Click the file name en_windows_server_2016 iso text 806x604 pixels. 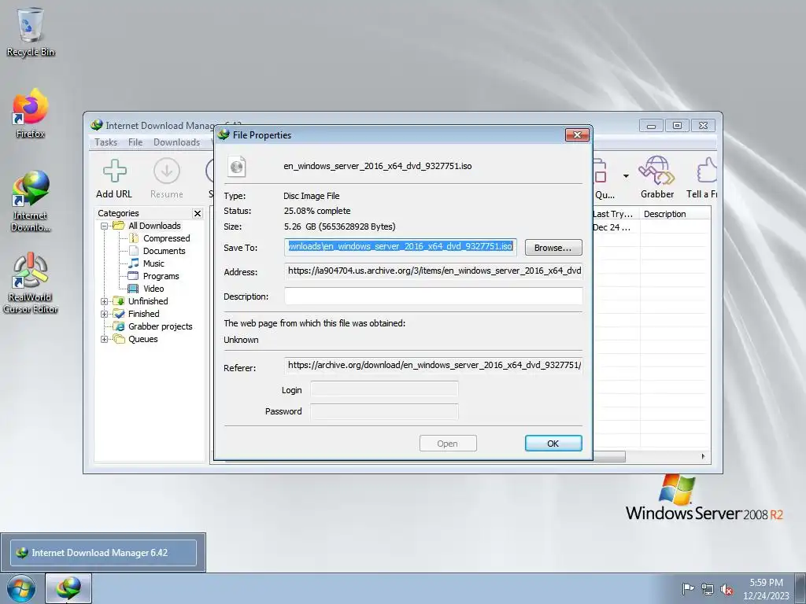tap(377, 167)
